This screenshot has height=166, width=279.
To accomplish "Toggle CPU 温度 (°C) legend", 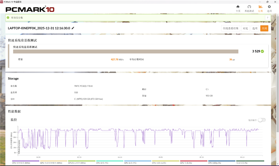I will point(110,162).
